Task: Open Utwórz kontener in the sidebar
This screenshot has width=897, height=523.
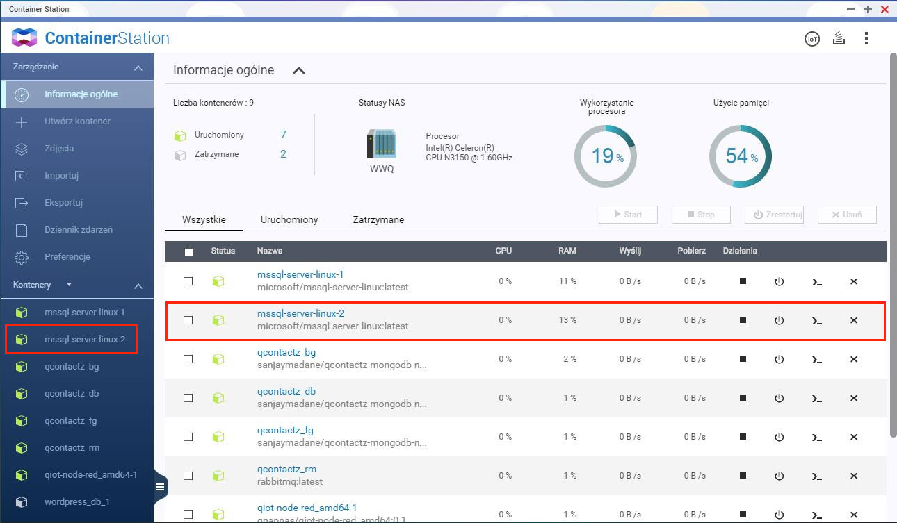Action: [x=77, y=122]
